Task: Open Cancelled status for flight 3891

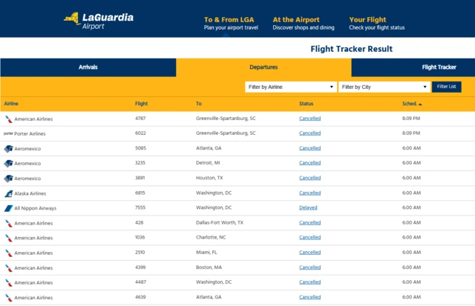Action: 309,178
